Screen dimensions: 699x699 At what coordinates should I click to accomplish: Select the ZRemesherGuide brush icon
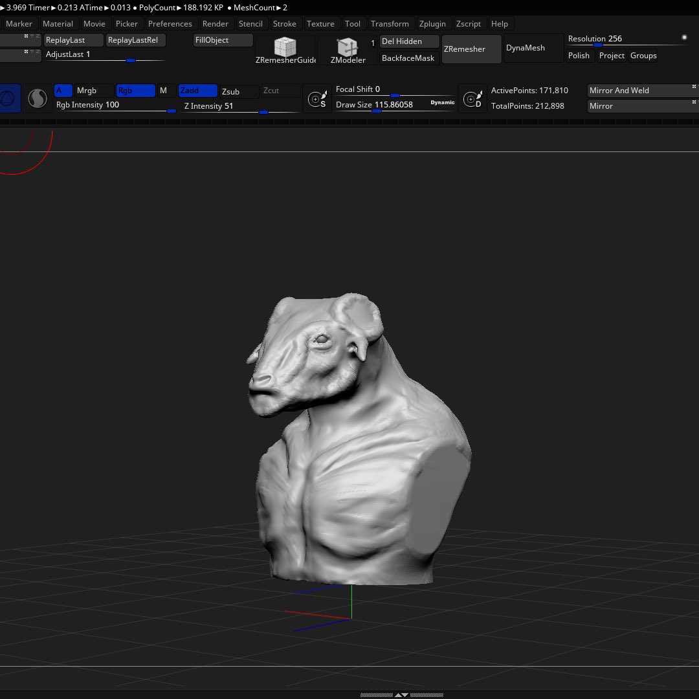tap(285, 47)
